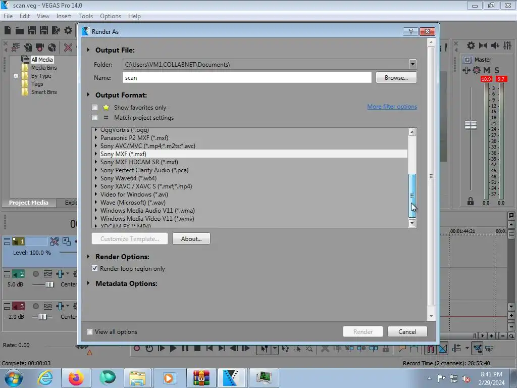Open Master bus settings gear icon
Image resolution: width=517 pixels, height=388 pixels.
click(471, 45)
